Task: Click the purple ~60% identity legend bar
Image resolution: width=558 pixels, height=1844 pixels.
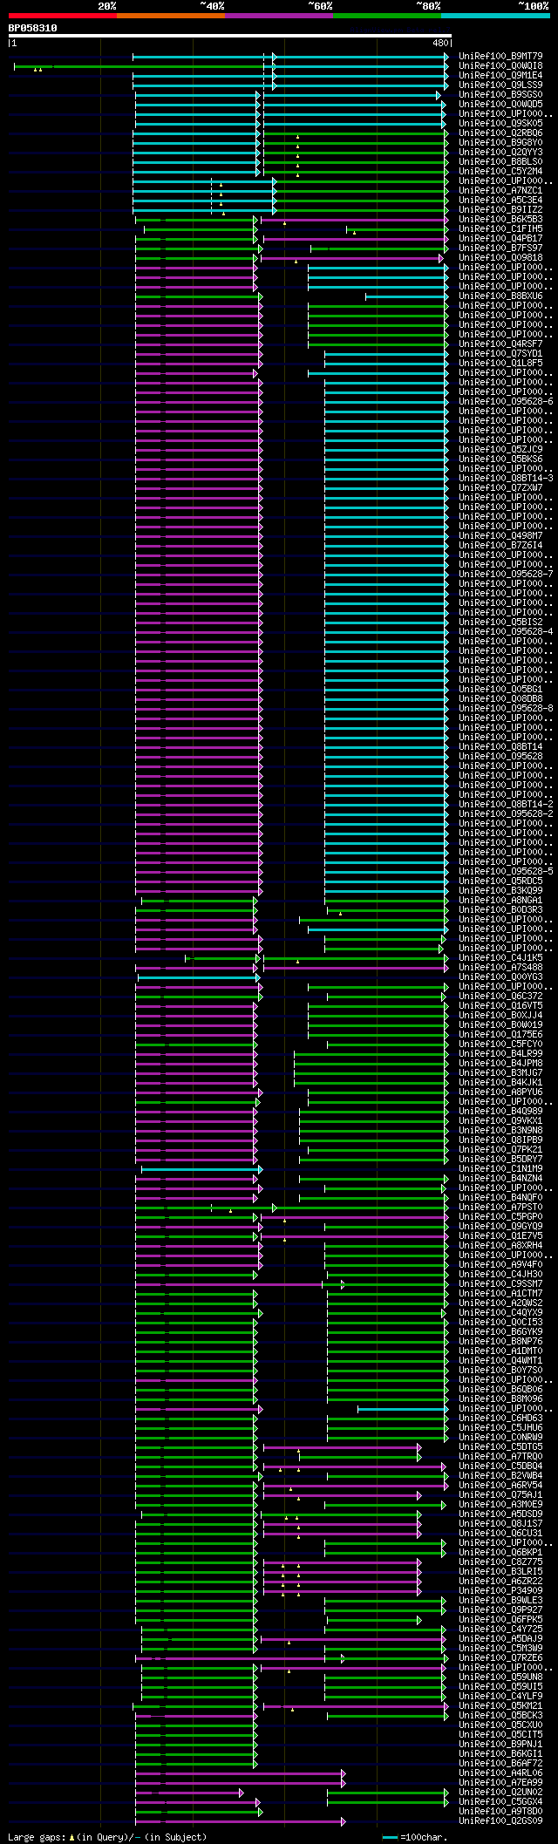Action: (x=279, y=16)
